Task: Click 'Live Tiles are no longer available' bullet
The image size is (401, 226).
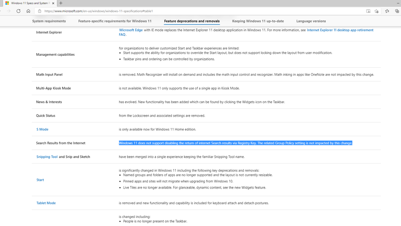Action: coord(194,187)
